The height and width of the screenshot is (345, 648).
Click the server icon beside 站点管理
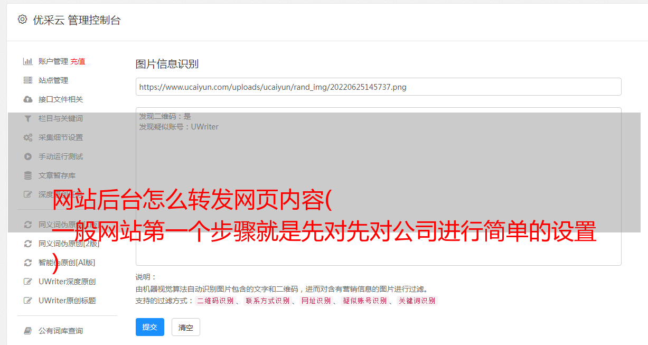pyautogui.click(x=28, y=80)
